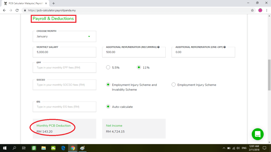The width and height of the screenshot is (271, 152).
Task: Go back to the previous page
Action: click(4, 10)
